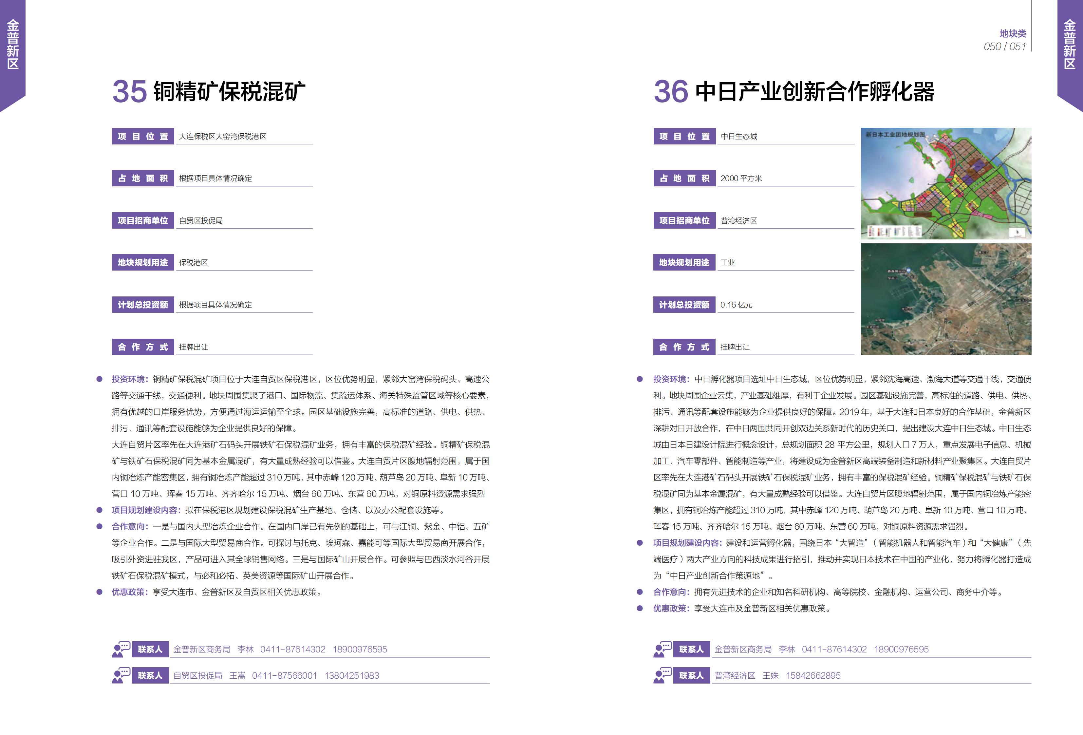Select the 项目位置 label for project 35
The height and width of the screenshot is (735, 1083).
pos(143,136)
